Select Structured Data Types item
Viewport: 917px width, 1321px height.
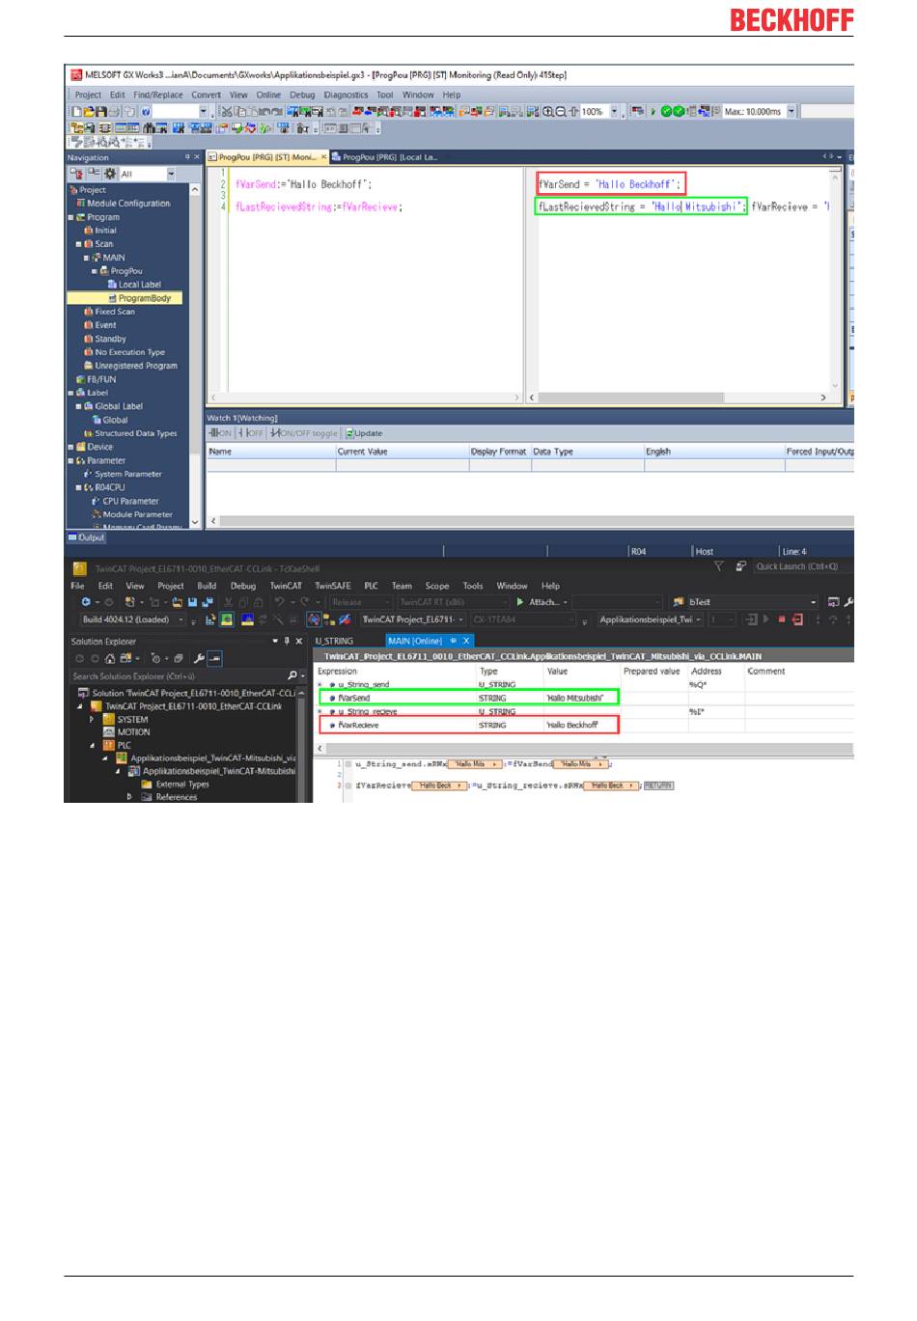[x=136, y=433]
